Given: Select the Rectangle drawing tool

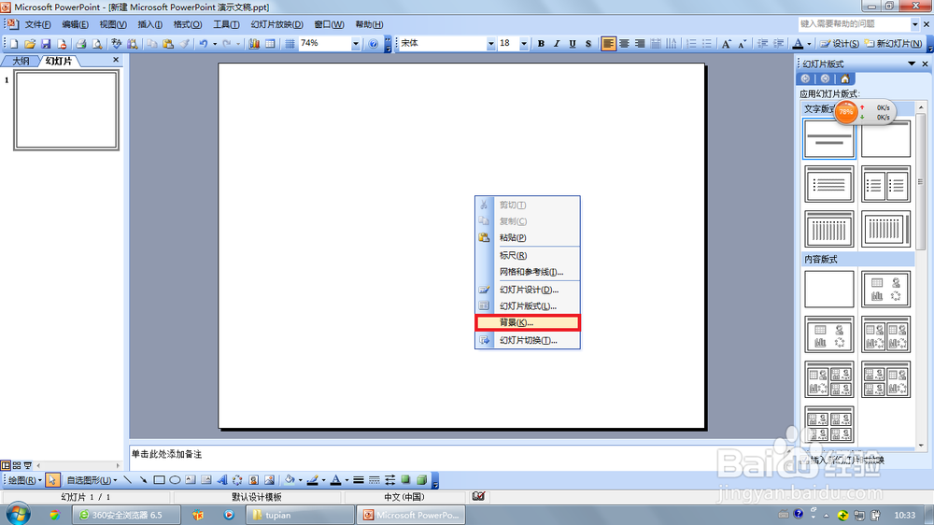Looking at the screenshot, I should click(x=159, y=480).
